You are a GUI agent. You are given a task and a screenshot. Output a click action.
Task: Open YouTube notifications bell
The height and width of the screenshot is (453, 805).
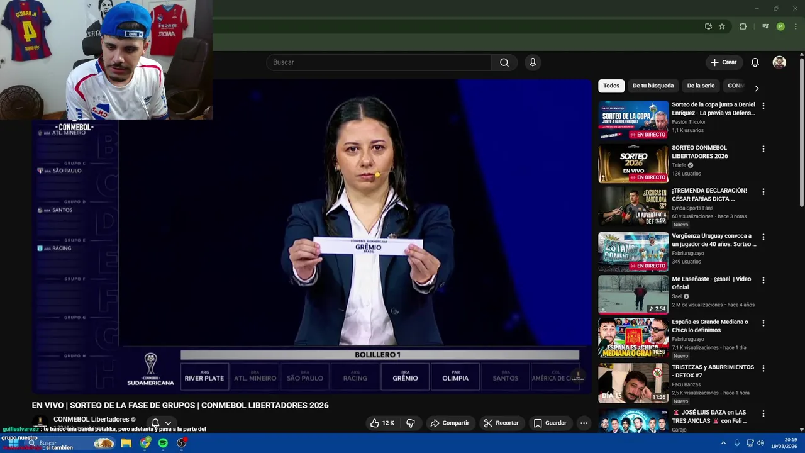755,62
